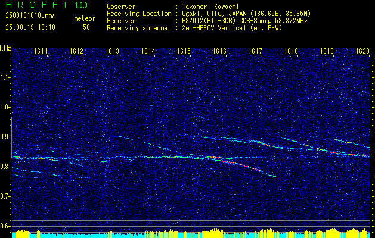This screenshot has width=375, height=238.
Task: Click the 1614 time marker
Action: click(148, 51)
